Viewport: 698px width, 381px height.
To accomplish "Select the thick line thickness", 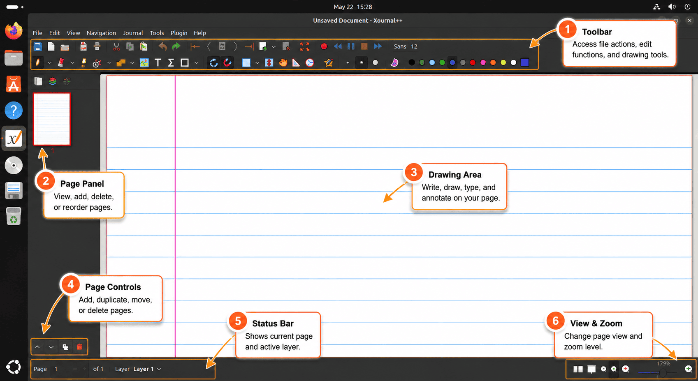I will point(375,63).
